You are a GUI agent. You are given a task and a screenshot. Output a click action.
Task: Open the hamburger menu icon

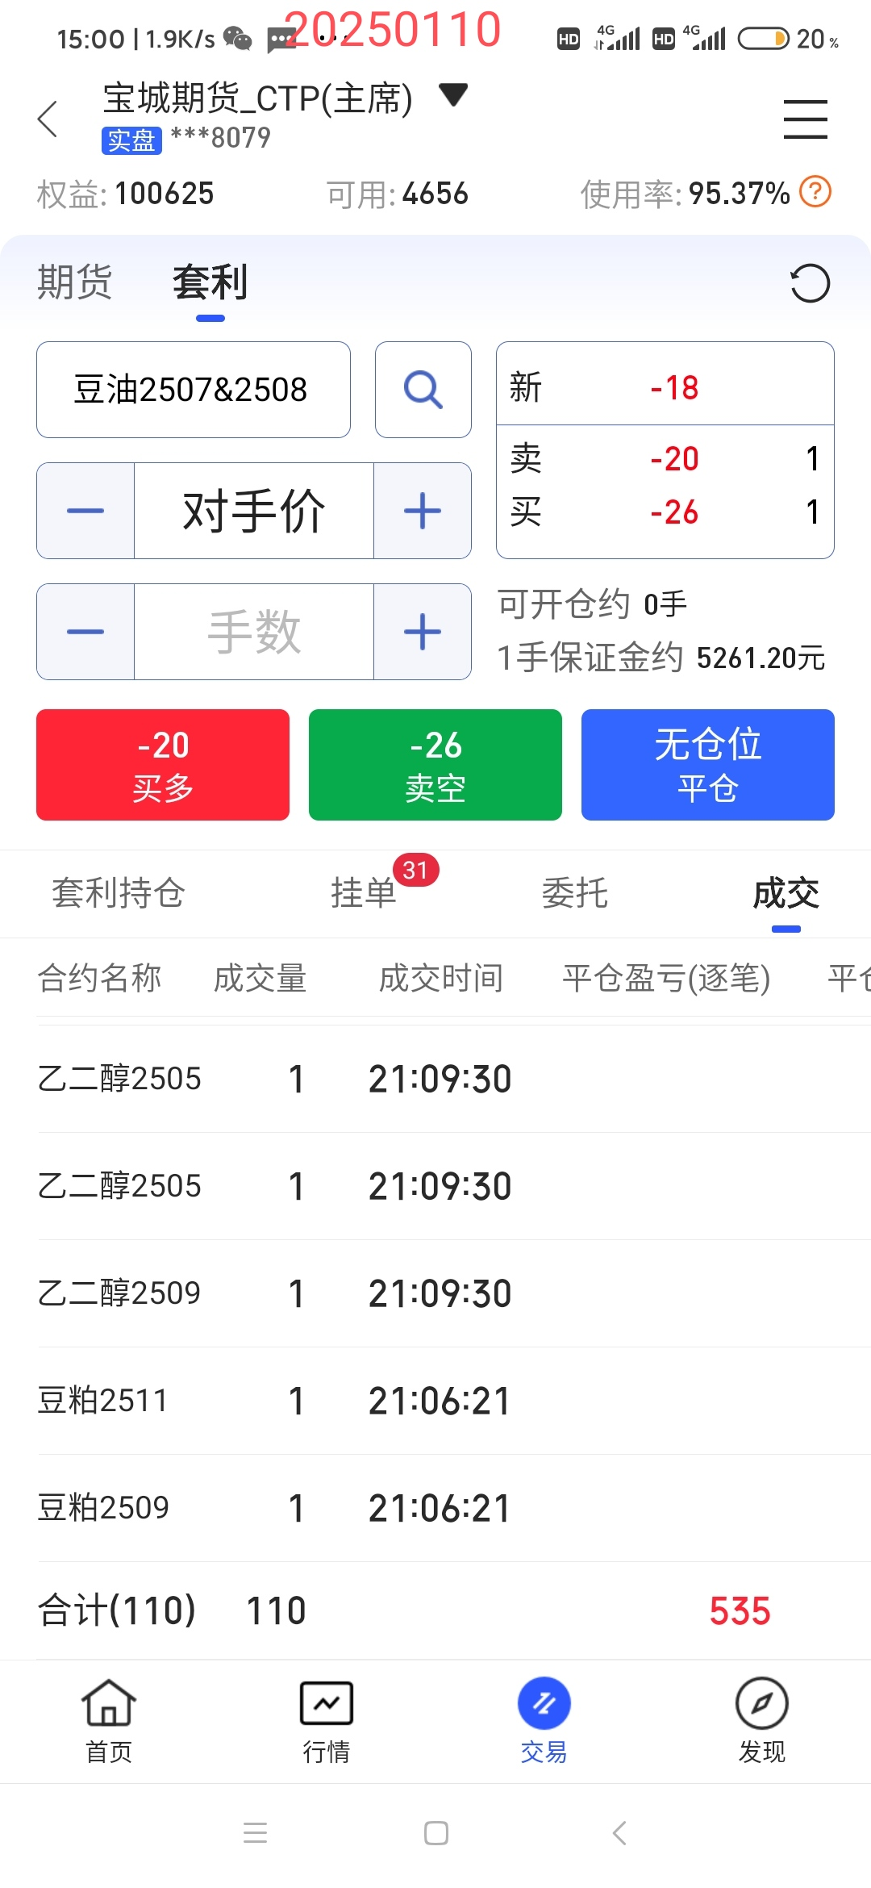click(x=805, y=119)
